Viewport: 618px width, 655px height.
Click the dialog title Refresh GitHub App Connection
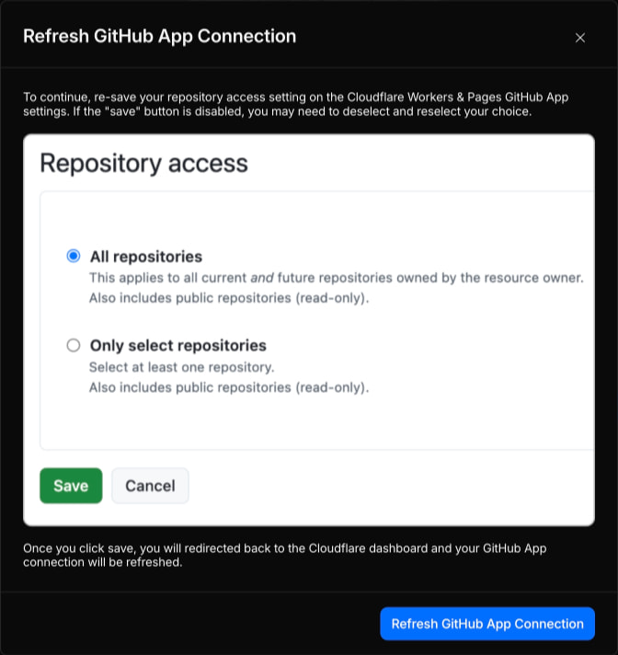point(159,36)
